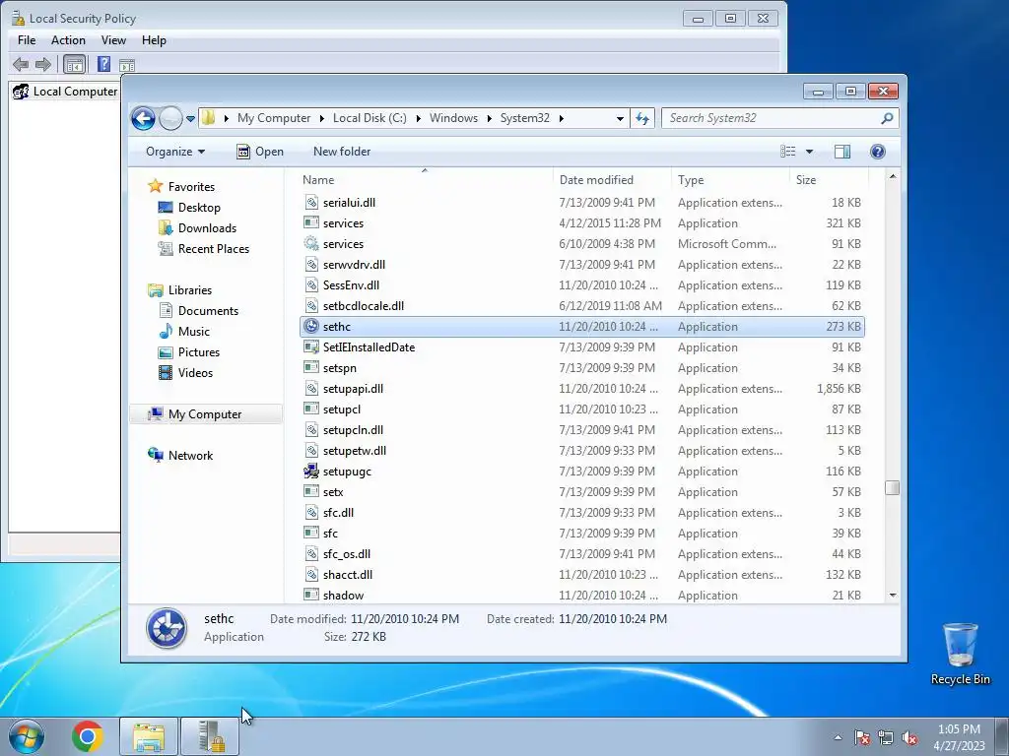Select the sethc file icon
Viewport: 1009px width, 756px height.
(x=311, y=327)
